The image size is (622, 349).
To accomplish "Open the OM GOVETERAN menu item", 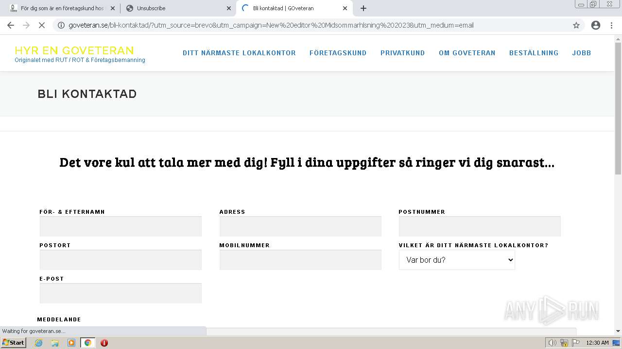I will click(x=467, y=53).
